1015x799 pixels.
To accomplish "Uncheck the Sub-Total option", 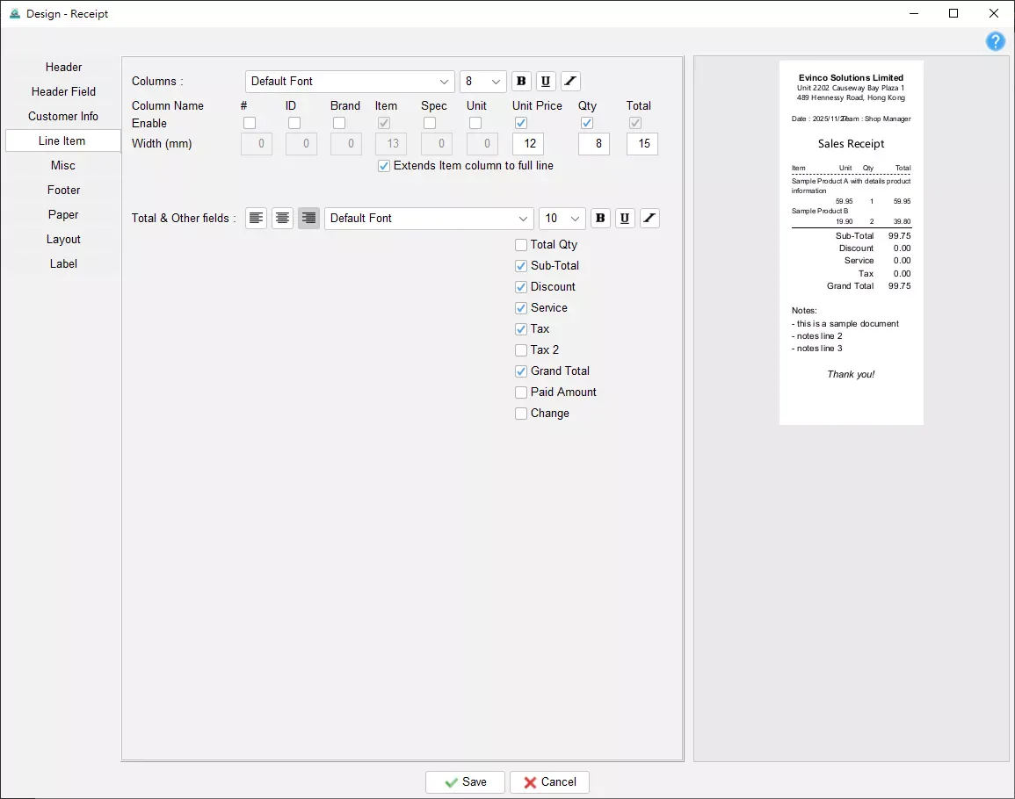I will [521, 266].
